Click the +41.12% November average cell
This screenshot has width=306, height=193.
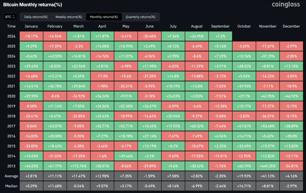tap(267, 176)
